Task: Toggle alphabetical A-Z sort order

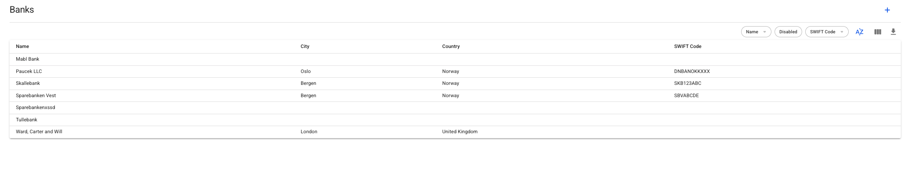Action: coord(859,32)
